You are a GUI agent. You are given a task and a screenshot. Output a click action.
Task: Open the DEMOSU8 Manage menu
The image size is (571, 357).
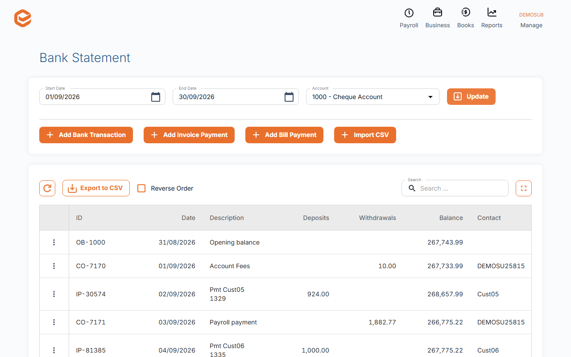(x=531, y=20)
